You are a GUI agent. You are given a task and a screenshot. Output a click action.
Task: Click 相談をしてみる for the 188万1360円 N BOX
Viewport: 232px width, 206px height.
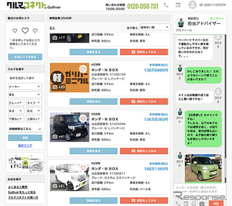144,200
